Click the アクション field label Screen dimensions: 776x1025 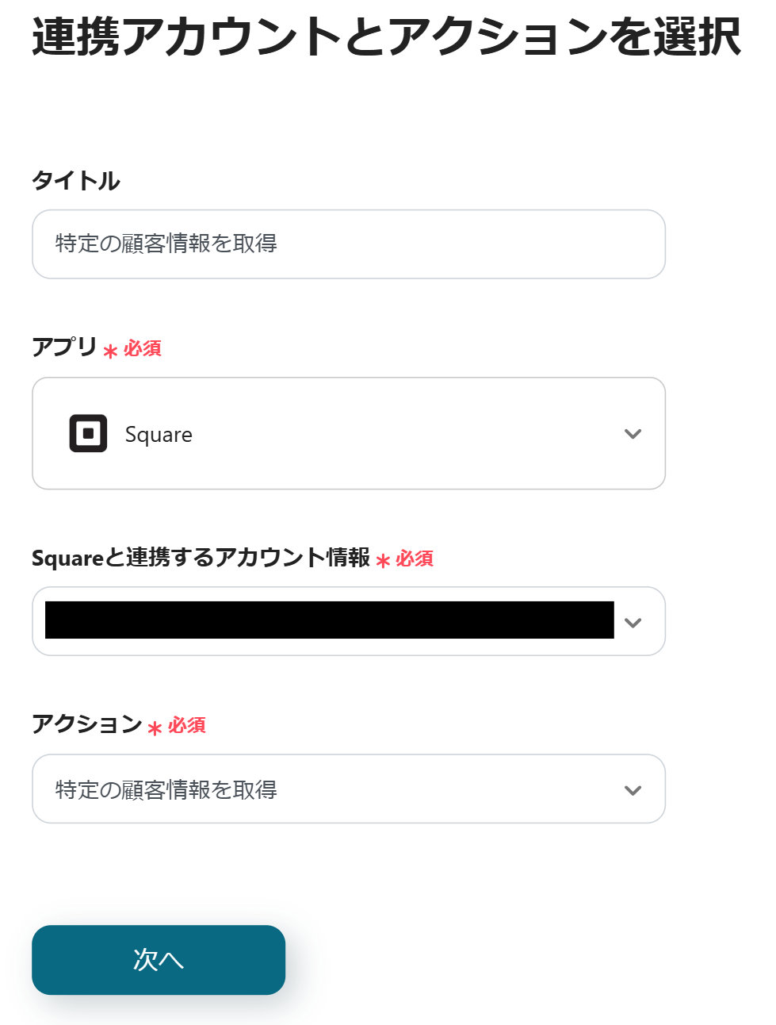(86, 724)
